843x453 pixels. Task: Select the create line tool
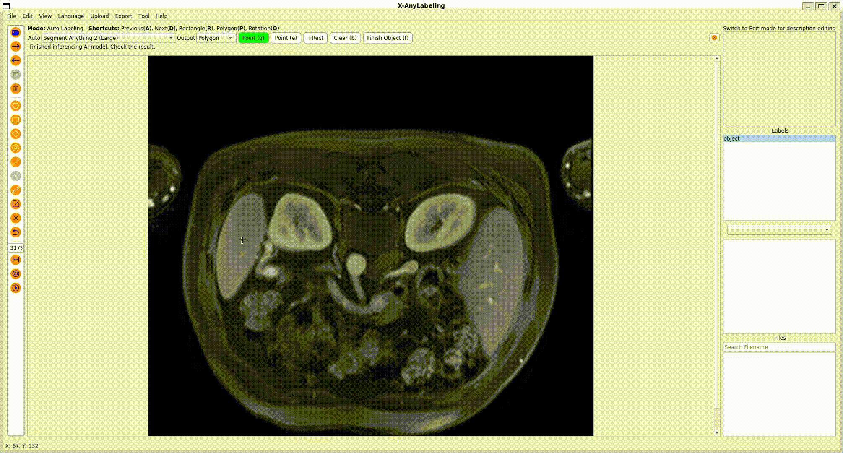coord(16,162)
